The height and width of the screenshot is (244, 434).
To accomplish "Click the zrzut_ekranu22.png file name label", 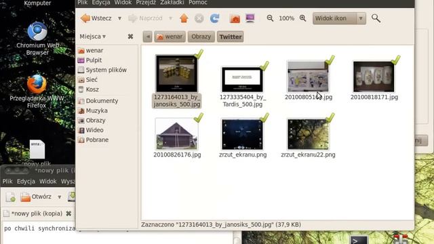I will [x=308, y=155].
